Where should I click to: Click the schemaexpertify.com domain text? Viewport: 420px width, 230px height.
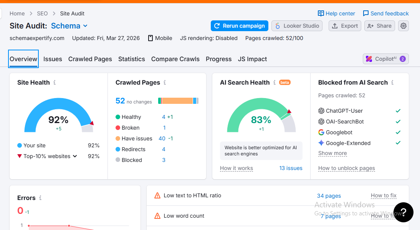pyautogui.click(x=37, y=38)
